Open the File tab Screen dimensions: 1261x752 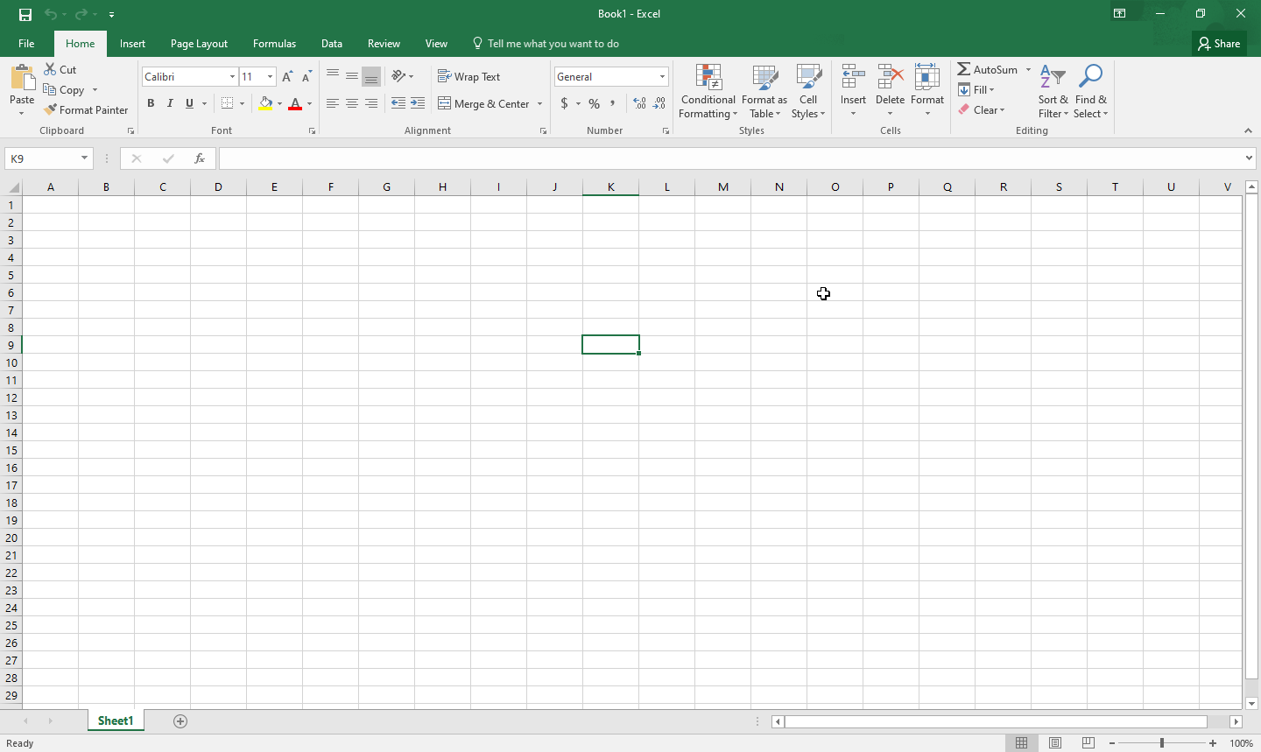26,43
